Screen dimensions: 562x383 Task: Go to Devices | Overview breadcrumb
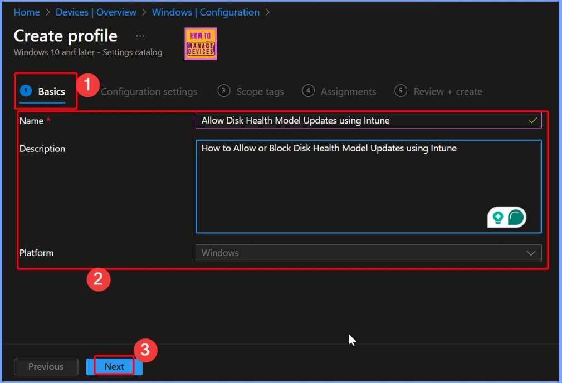pyautogui.click(x=96, y=12)
